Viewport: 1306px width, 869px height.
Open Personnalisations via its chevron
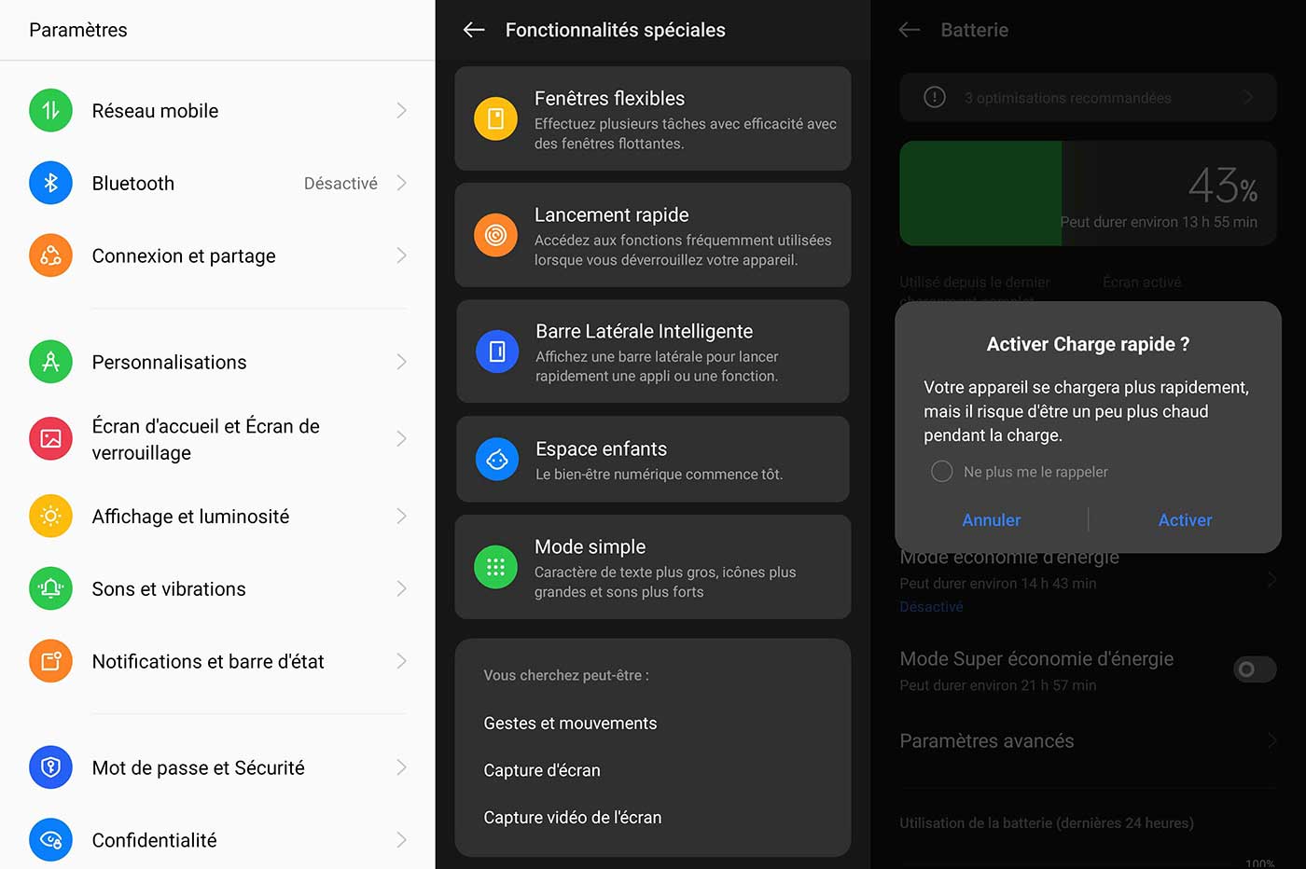(x=401, y=362)
